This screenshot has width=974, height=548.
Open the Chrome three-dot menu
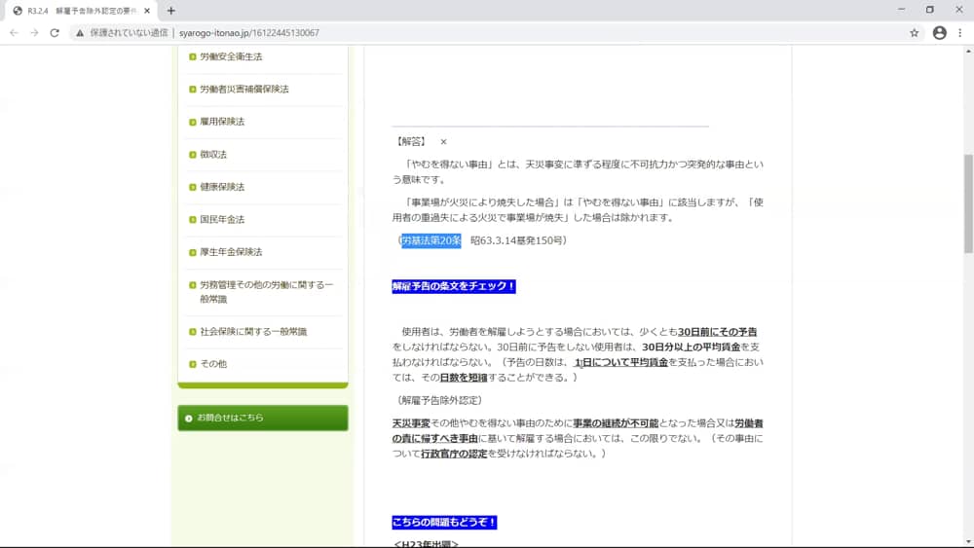tap(959, 33)
